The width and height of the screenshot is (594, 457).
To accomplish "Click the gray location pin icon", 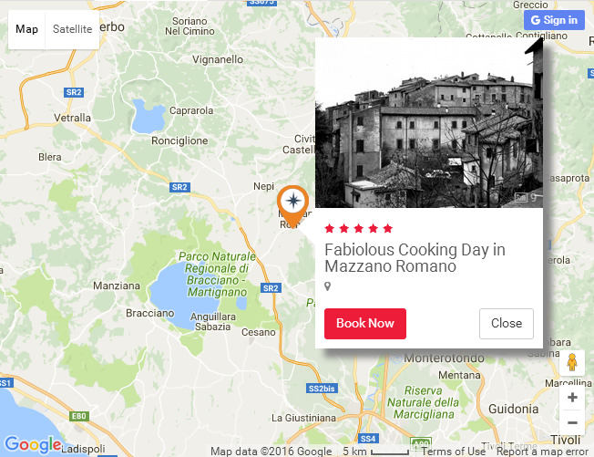I will pos(328,286).
